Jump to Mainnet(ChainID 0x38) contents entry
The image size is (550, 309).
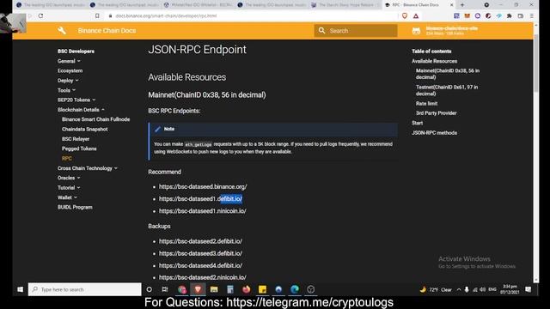(x=448, y=74)
